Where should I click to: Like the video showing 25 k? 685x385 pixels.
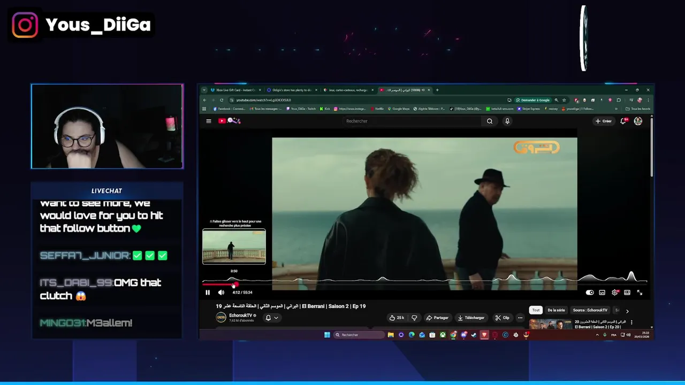click(397, 318)
